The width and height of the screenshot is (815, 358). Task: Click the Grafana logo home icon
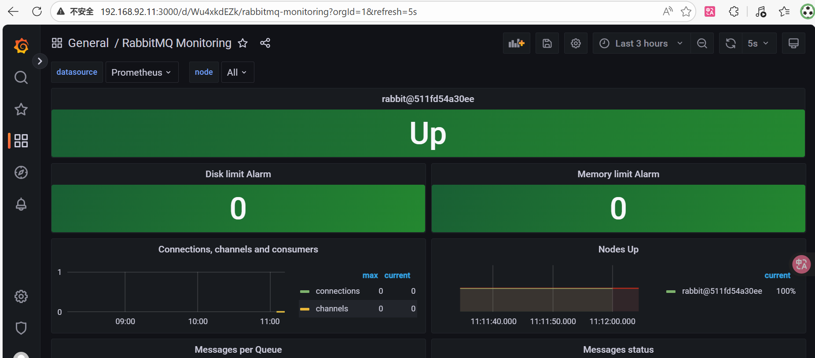point(21,45)
